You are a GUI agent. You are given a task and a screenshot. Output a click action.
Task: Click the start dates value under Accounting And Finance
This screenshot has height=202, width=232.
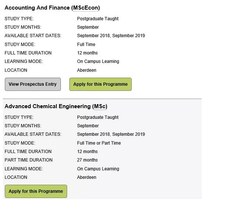click(x=111, y=36)
